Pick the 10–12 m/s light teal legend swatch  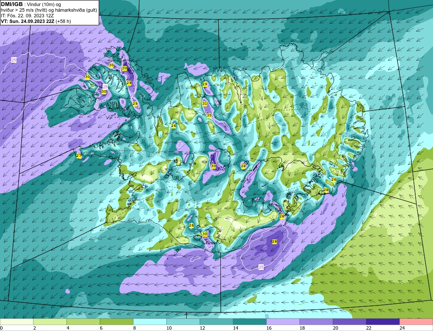183,321
